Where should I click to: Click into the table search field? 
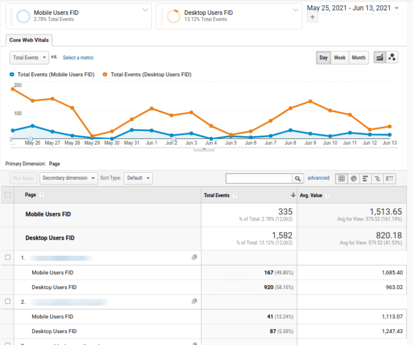259,179
